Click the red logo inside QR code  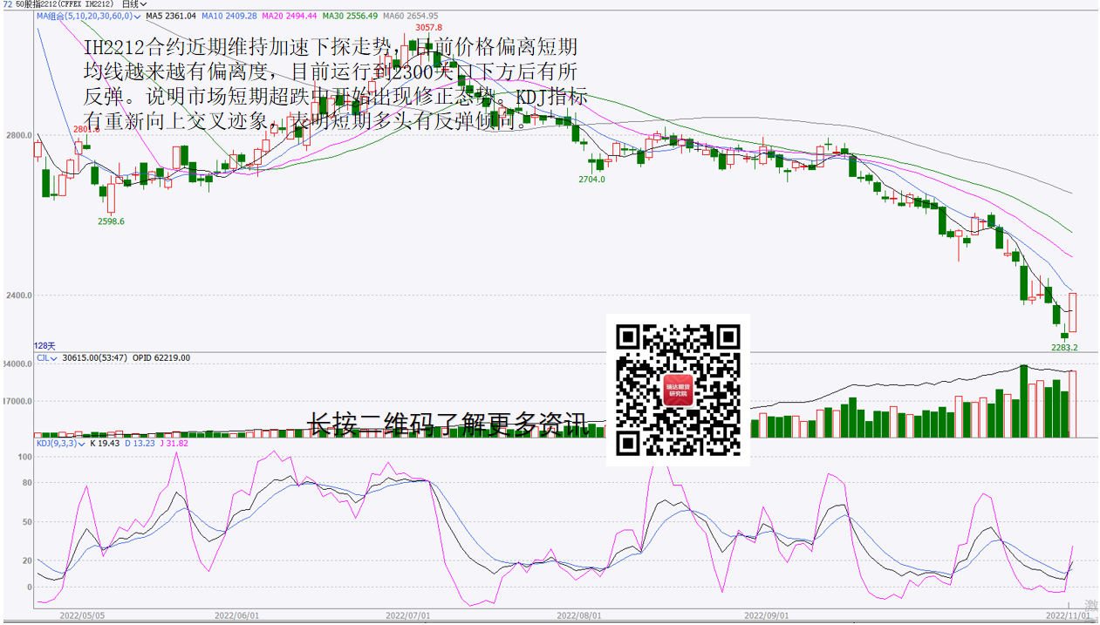tap(678, 390)
